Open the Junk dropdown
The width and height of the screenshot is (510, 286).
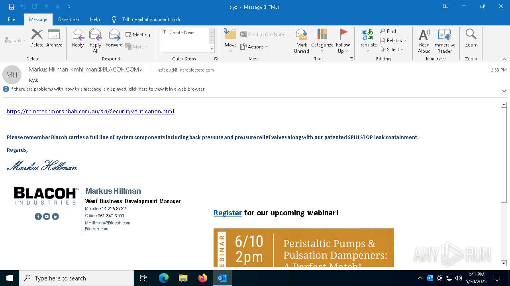point(15,40)
